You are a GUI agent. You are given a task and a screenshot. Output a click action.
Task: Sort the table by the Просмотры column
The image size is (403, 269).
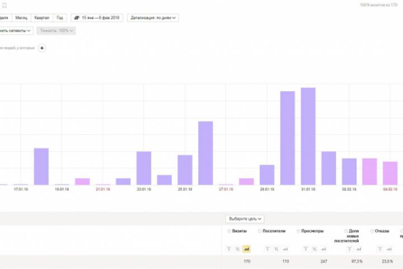(312, 231)
